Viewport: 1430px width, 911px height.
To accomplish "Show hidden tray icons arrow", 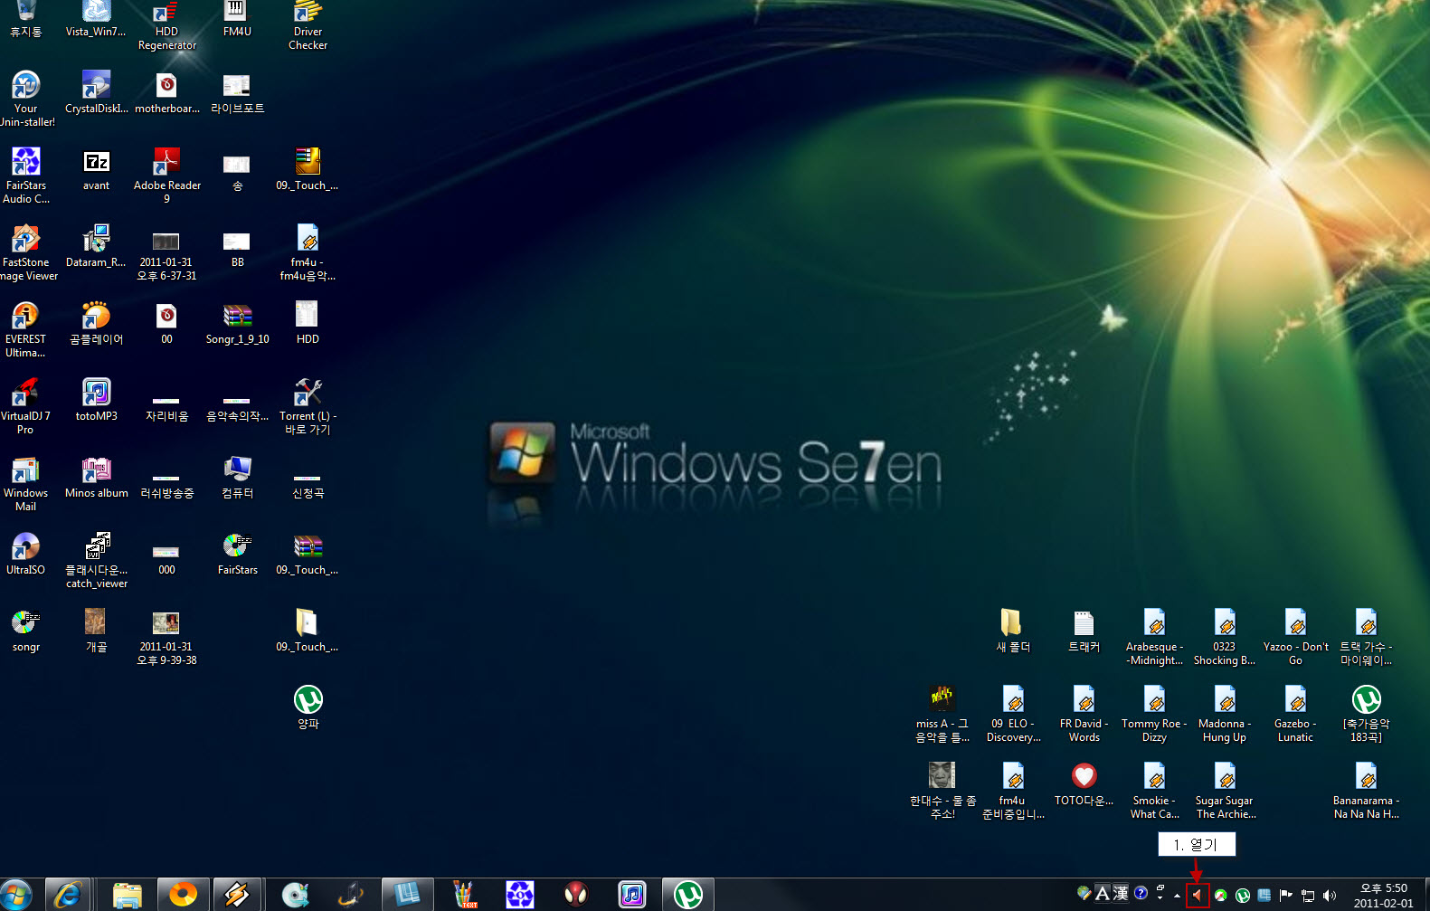I will point(1177,896).
